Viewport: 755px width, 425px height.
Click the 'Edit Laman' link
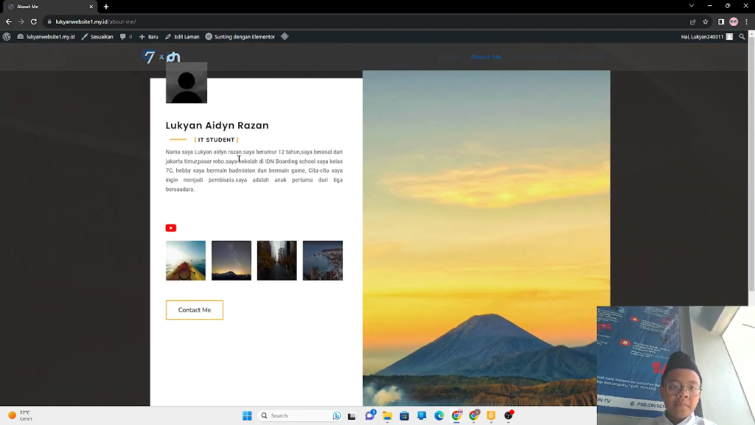(x=182, y=36)
